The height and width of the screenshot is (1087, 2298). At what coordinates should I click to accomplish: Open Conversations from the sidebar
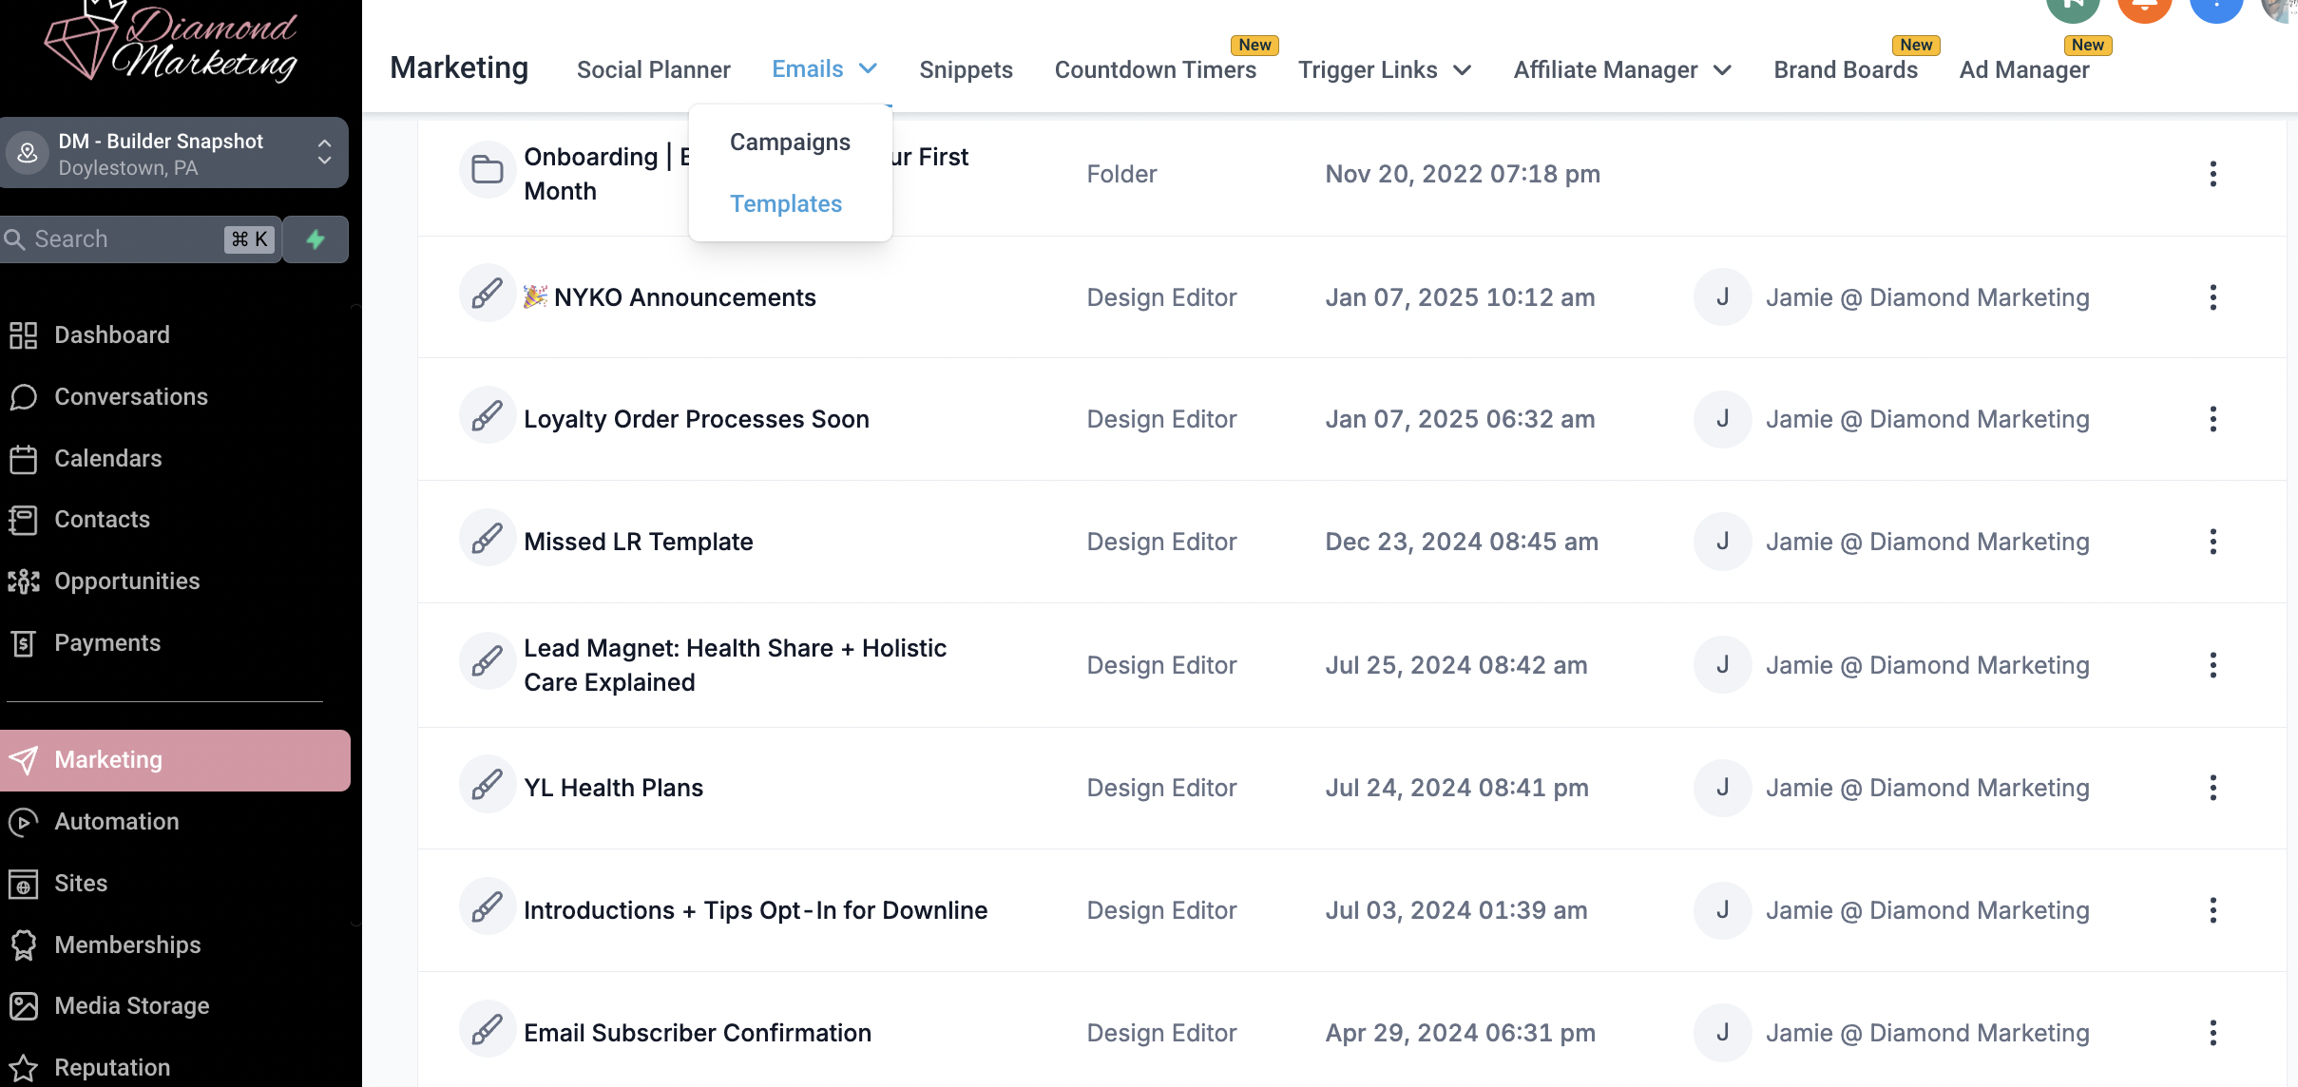[130, 396]
